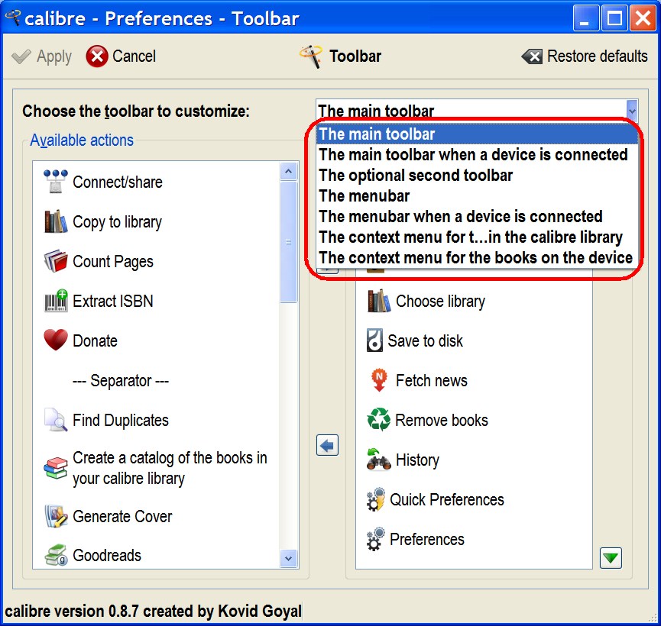Viewport: 661px width, 626px height.
Task: Select the Fetch news icon
Action: pos(379,380)
